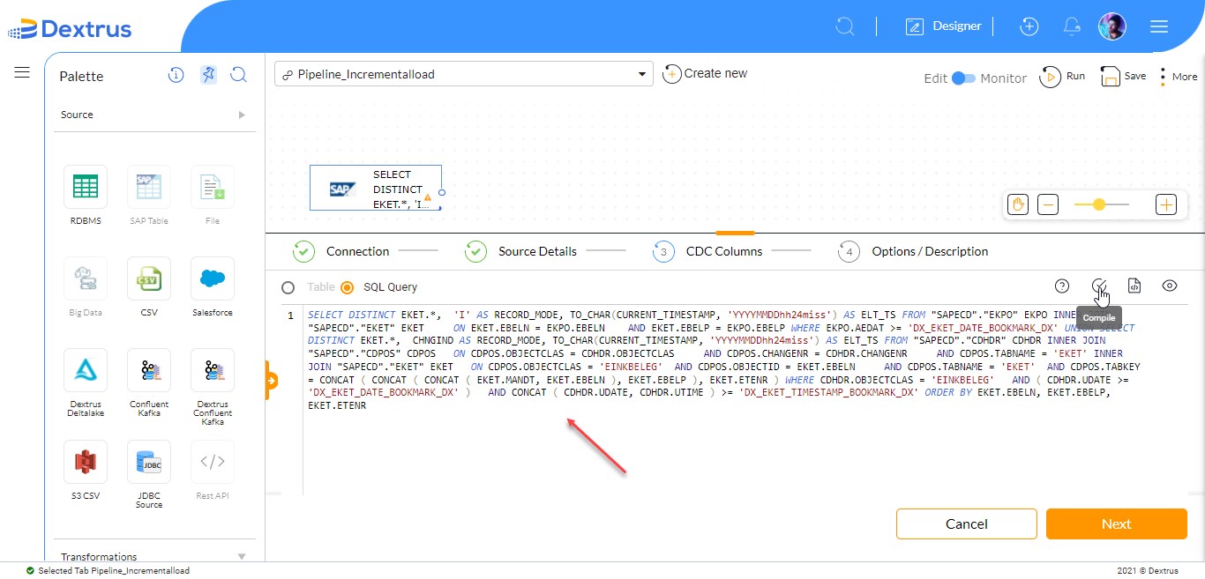Adjust the canvas zoom slider
This screenshot has width=1205, height=579.
point(1099,204)
